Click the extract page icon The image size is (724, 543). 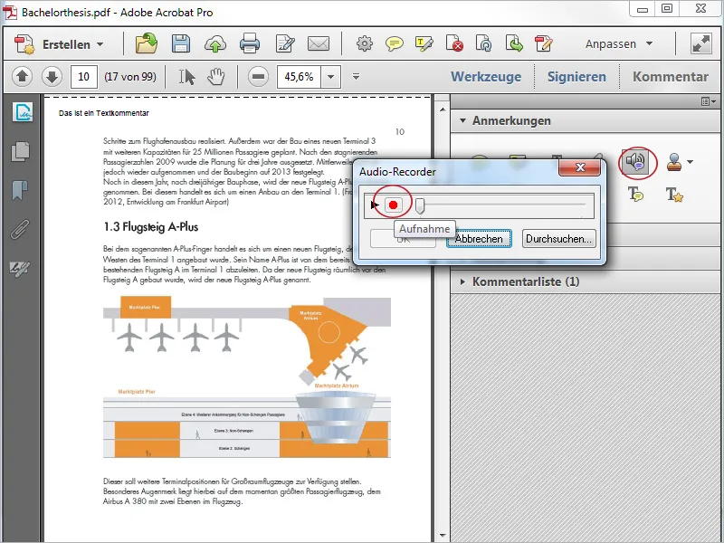coord(514,43)
